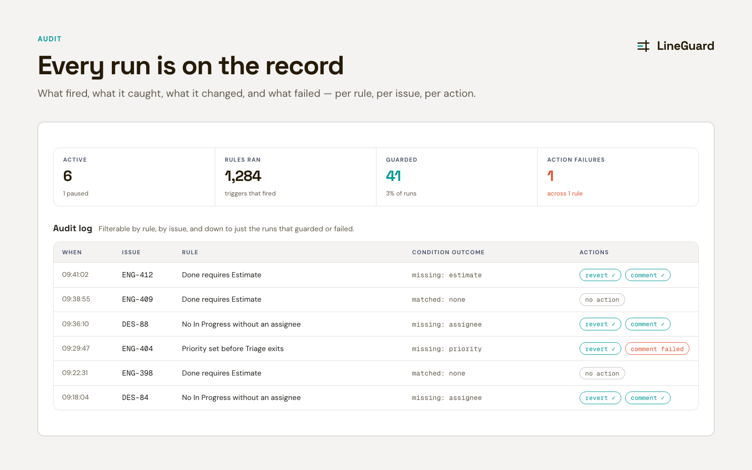Select the Guarded 41 stat card
Image resolution: width=752 pixels, height=470 pixels.
pyautogui.click(x=457, y=177)
